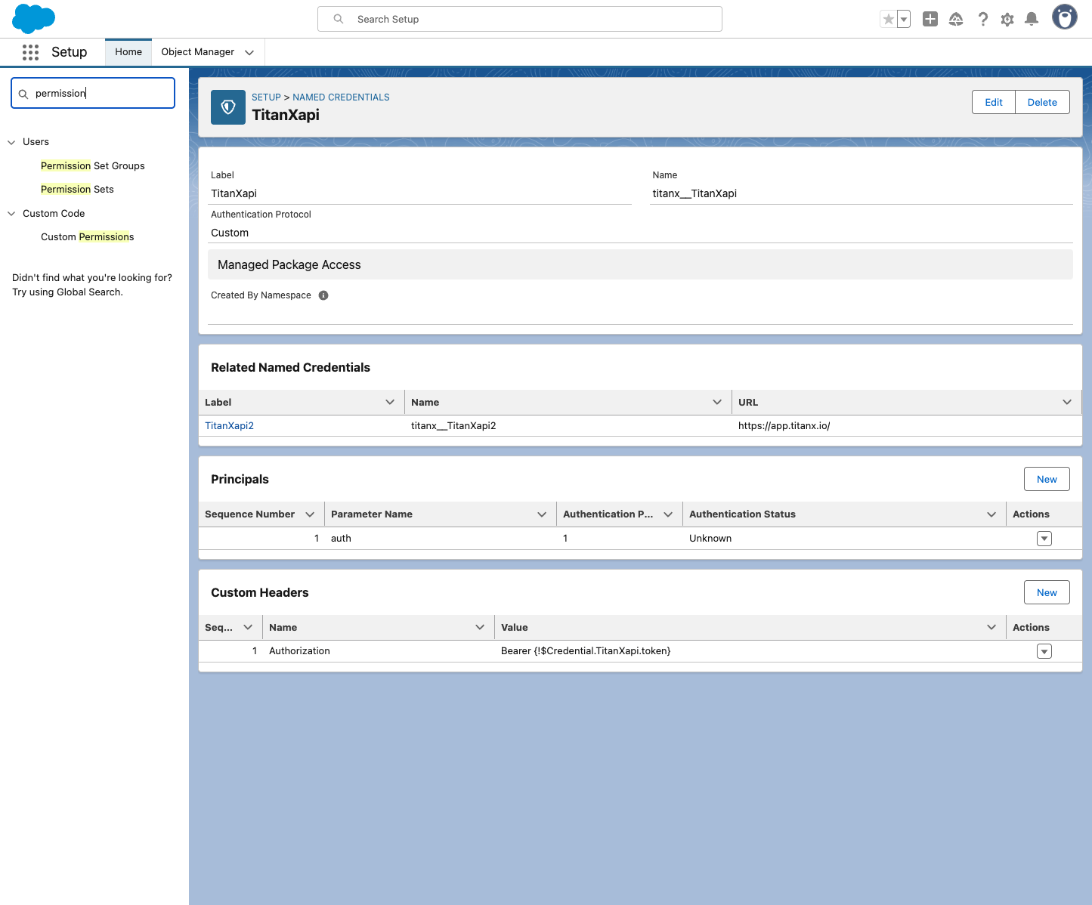Open the Setup gear icon
Viewport: 1092px width, 905px height.
pos(1007,19)
